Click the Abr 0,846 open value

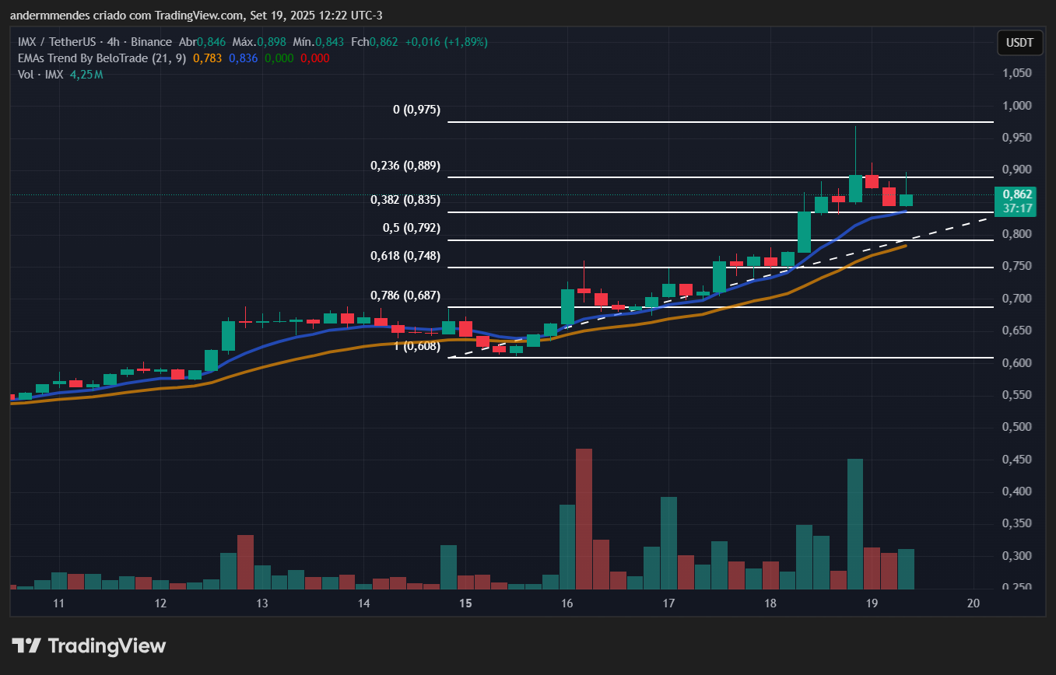tap(202, 42)
